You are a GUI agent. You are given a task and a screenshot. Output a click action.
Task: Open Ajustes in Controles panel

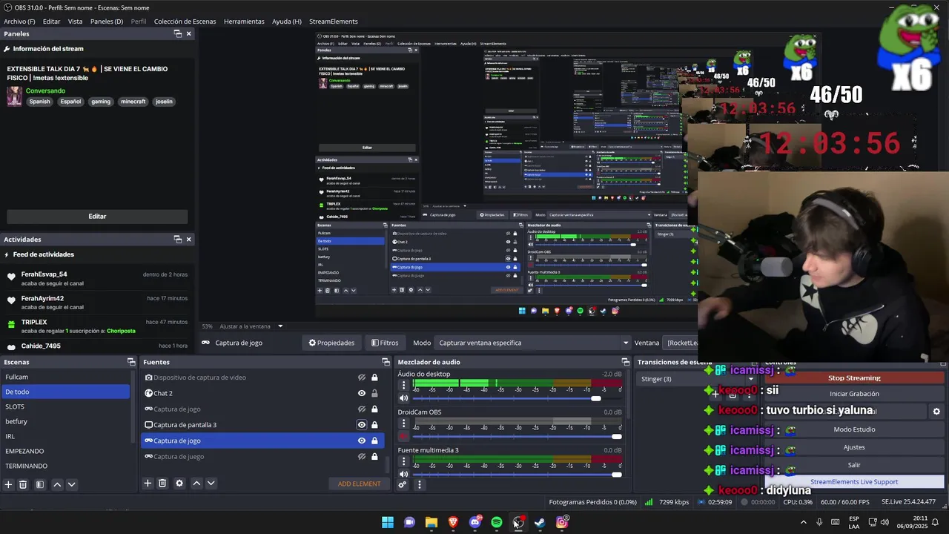[x=854, y=447]
